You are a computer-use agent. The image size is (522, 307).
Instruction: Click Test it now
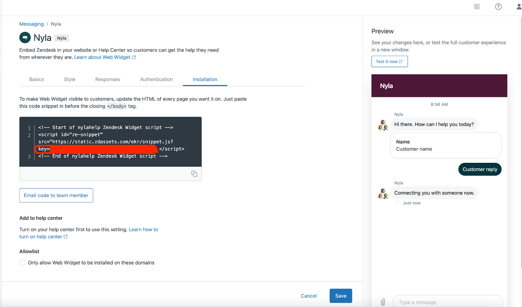(x=389, y=61)
